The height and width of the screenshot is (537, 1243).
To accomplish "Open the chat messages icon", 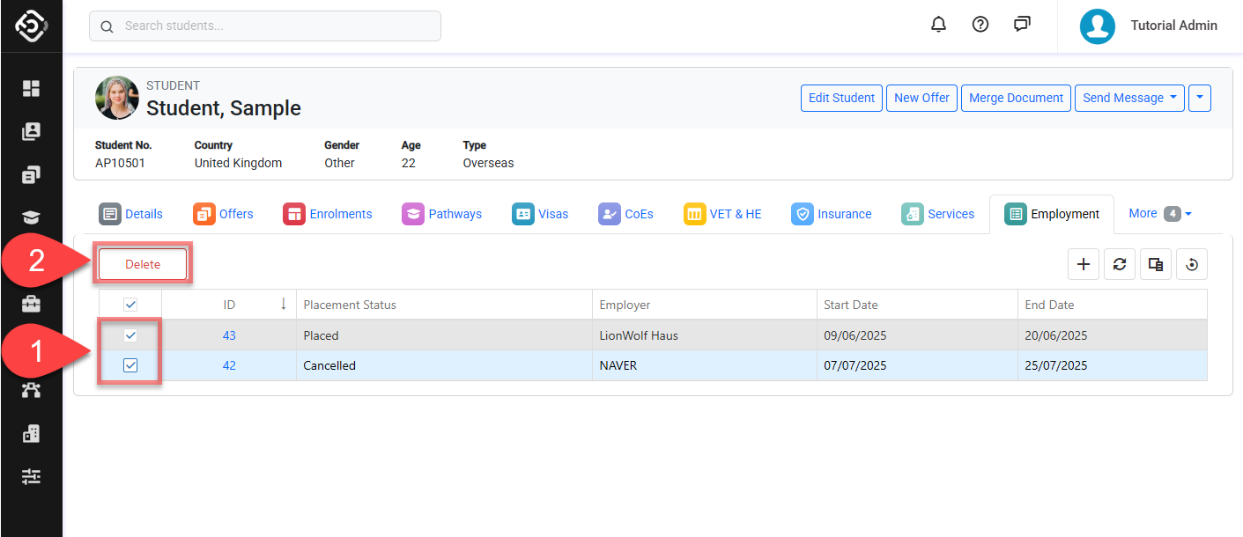I will [x=1022, y=25].
